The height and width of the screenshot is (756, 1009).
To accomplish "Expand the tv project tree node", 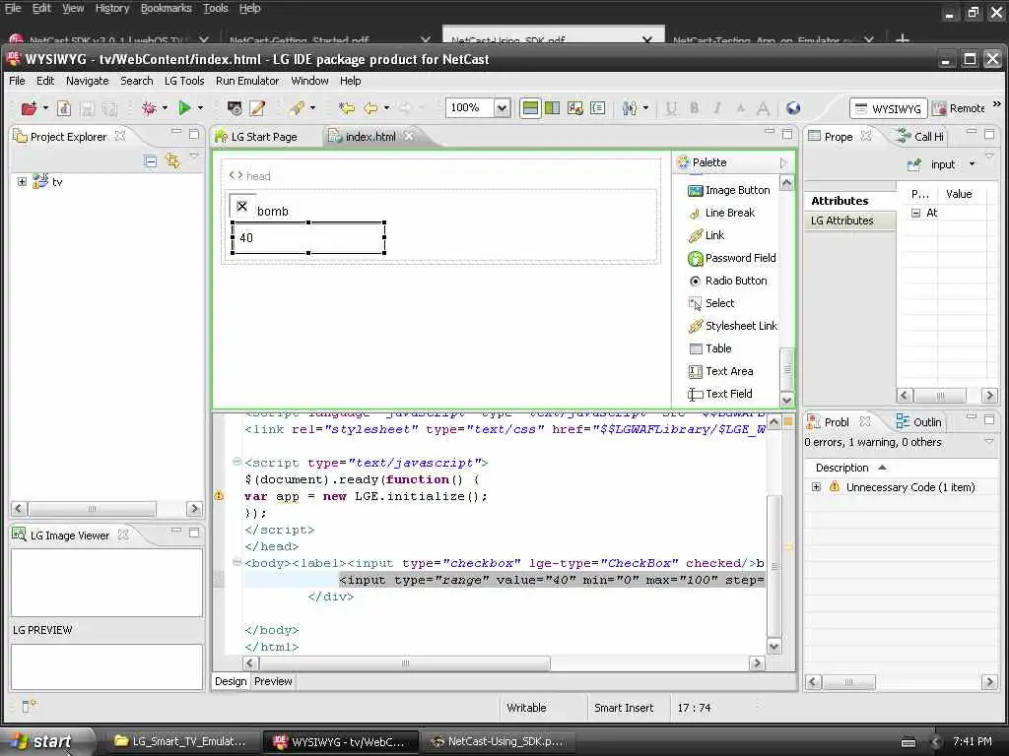I will 22,182.
